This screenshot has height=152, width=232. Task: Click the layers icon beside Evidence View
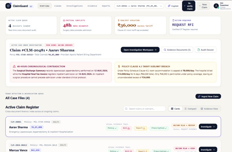click(202, 109)
